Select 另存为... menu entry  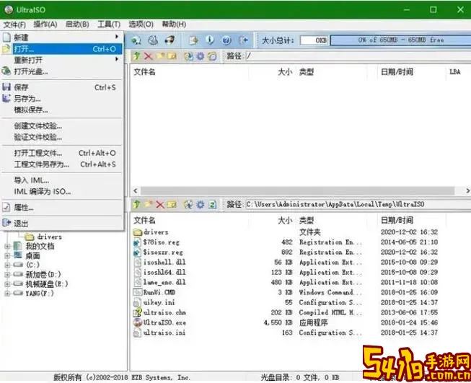(x=62, y=99)
